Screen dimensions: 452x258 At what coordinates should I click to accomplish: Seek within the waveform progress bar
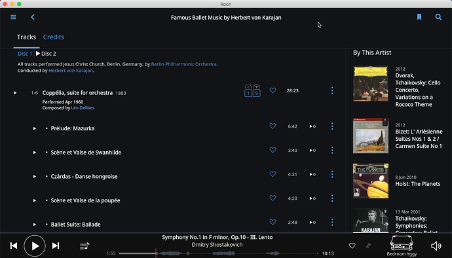coord(218,253)
